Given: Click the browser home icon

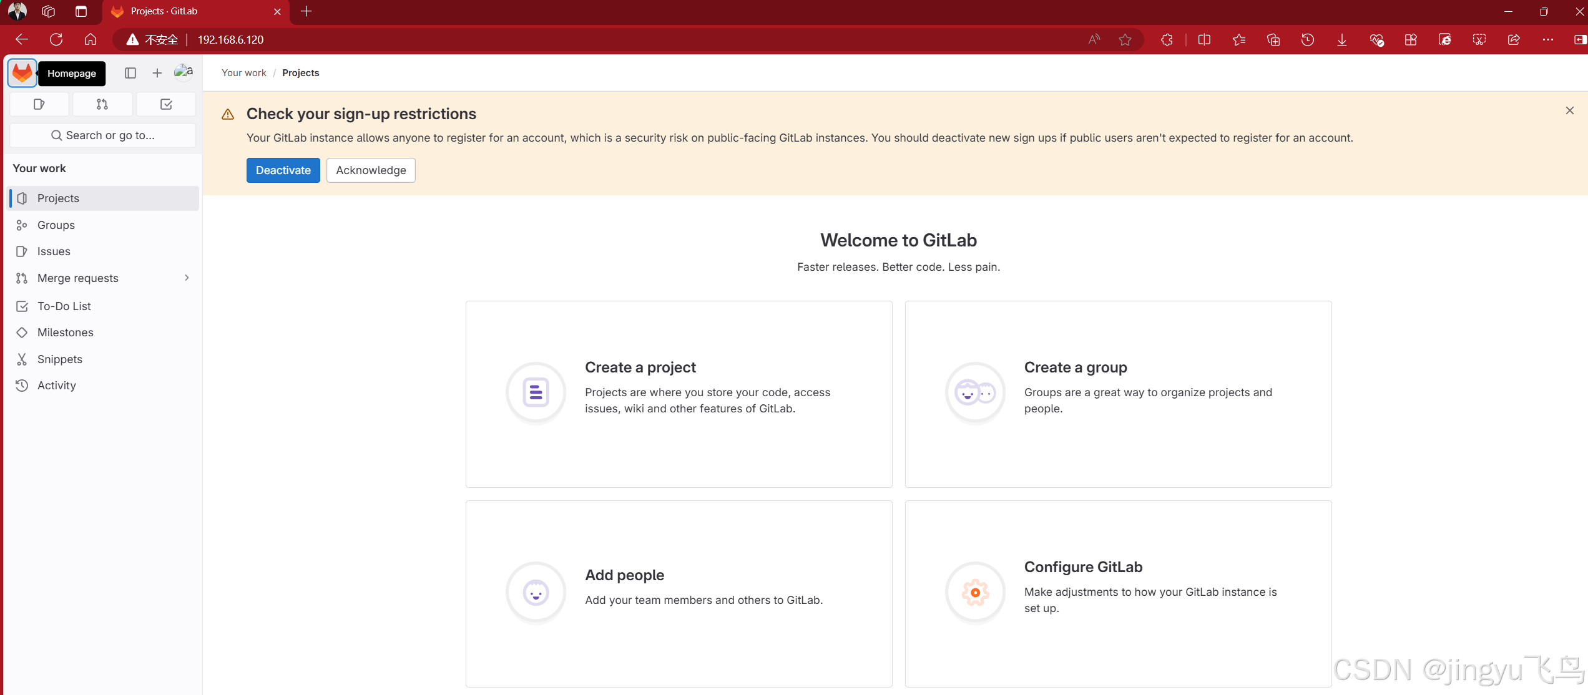Looking at the screenshot, I should [x=91, y=39].
